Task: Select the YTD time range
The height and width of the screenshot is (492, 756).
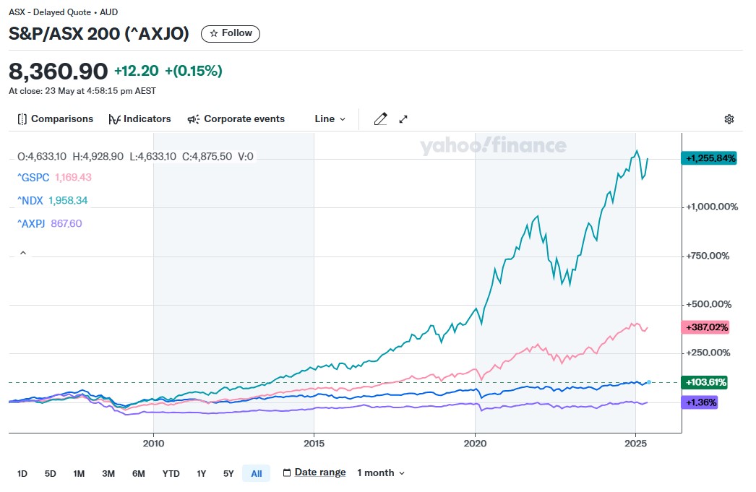Action: coord(171,474)
